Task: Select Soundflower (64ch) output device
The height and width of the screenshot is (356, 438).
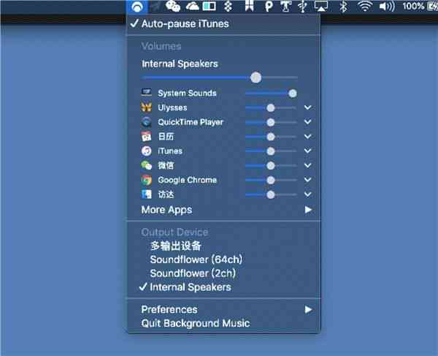Action: click(x=223, y=260)
